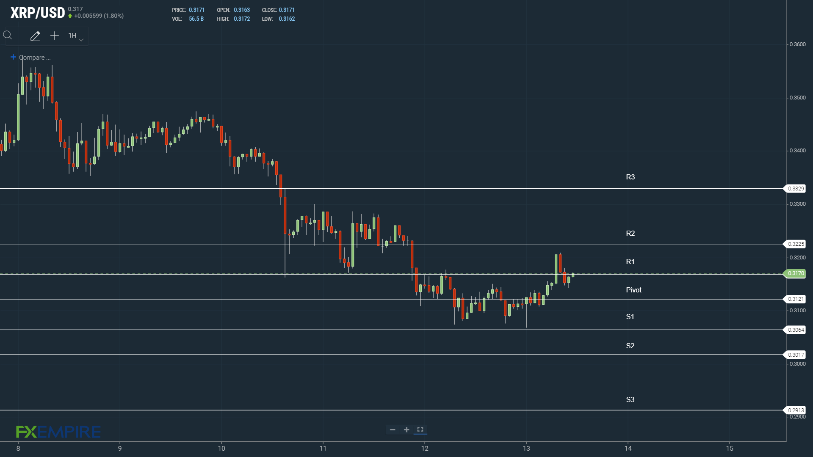
Task: Click date 14 on time axis
Action: (x=628, y=449)
